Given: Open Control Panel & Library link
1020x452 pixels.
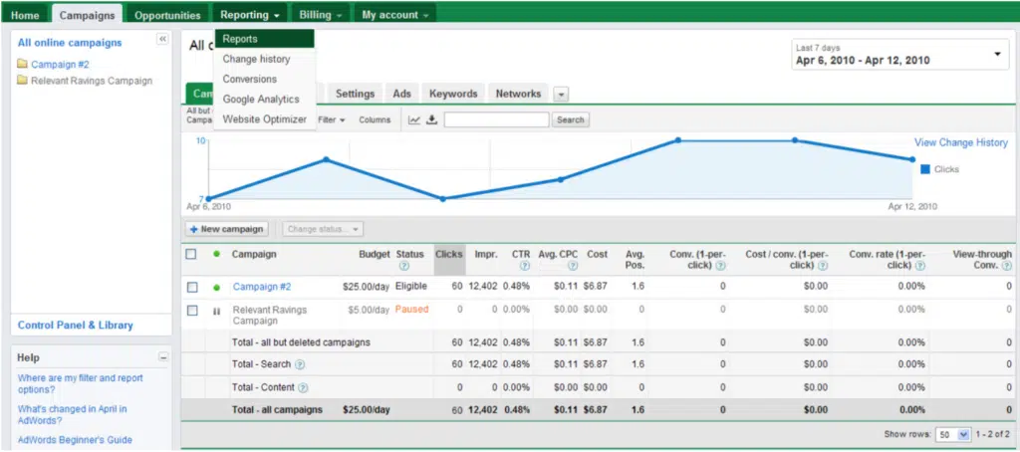Looking at the screenshot, I should (x=76, y=326).
